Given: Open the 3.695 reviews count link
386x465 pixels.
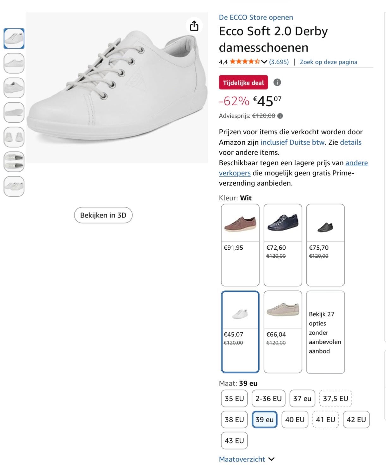Looking at the screenshot, I should click(x=279, y=62).
